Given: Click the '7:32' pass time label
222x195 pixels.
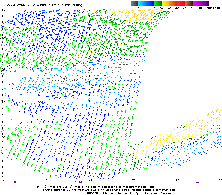Looking at the screenshot, I should (x=197, y=182).
